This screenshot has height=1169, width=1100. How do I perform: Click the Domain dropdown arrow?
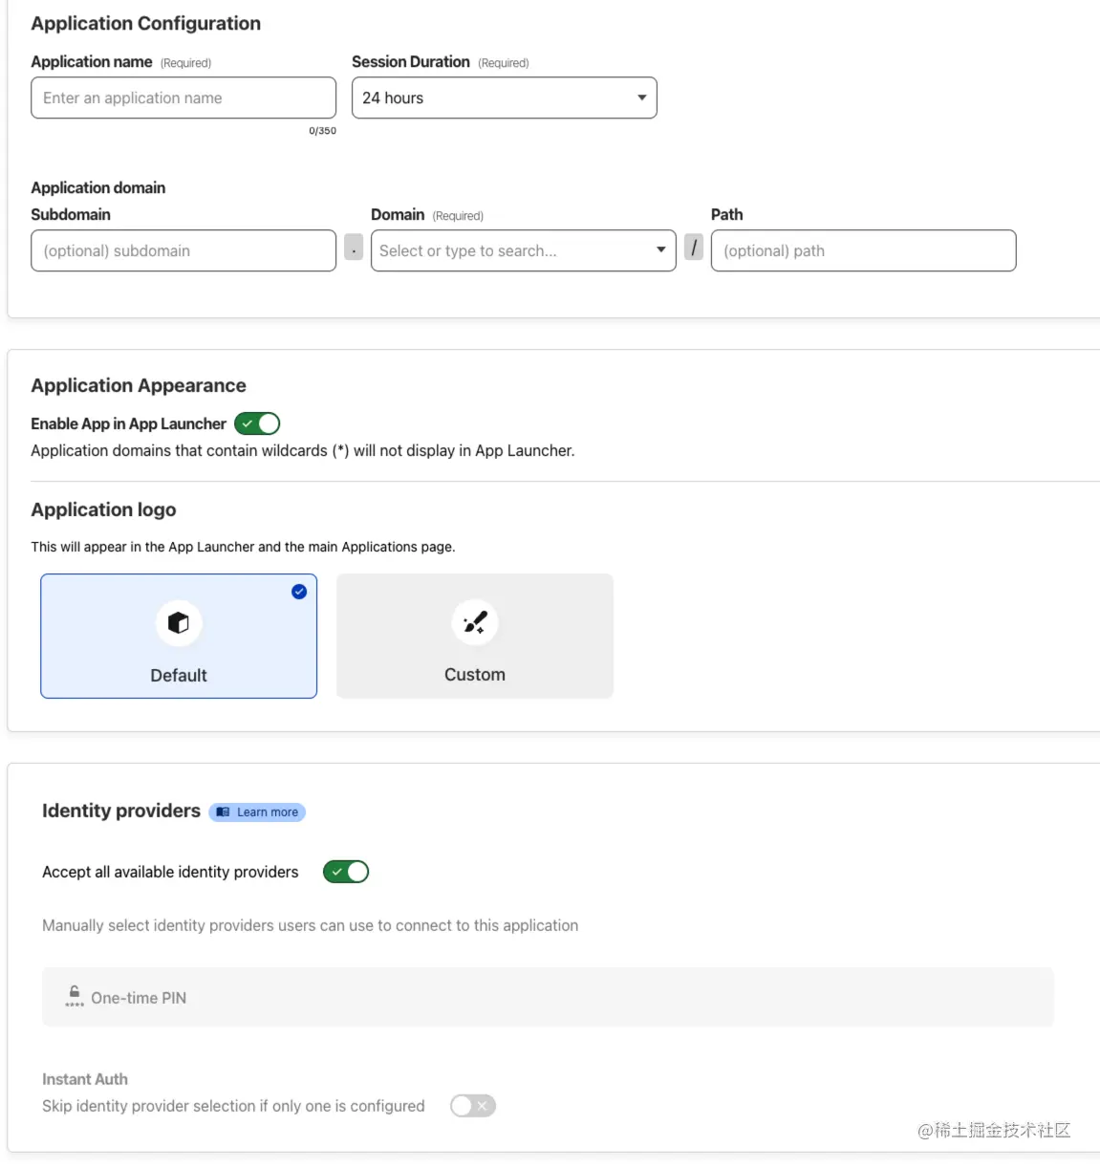pos(660,250)
